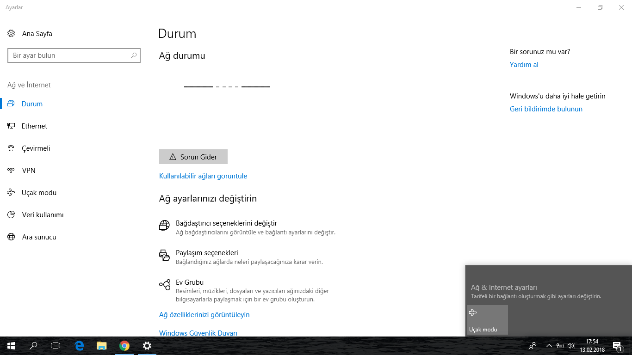Screen dimensions: 632x355
Task: Open the Ethernet settings page
Action: [x=34, y=126]
